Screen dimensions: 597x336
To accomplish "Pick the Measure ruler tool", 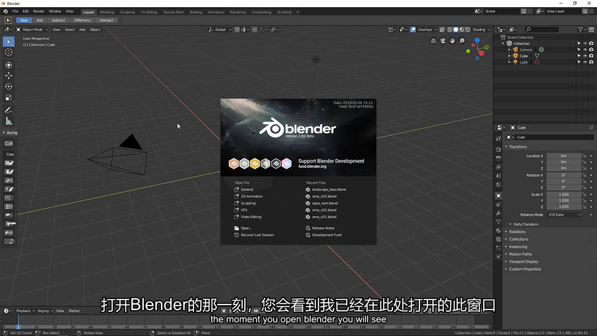I will tap(9, 122).
